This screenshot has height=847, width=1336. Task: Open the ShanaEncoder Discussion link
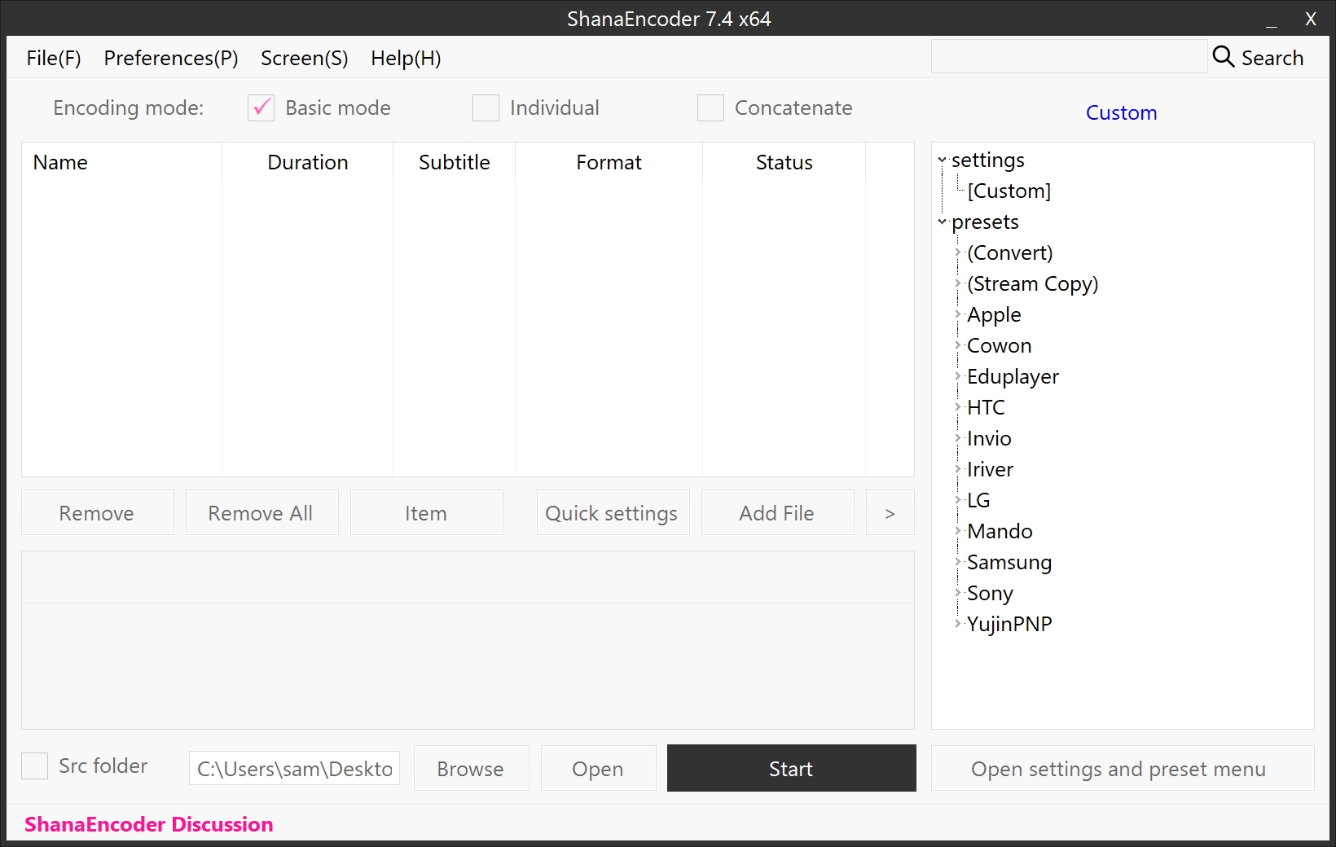(149, 824)
